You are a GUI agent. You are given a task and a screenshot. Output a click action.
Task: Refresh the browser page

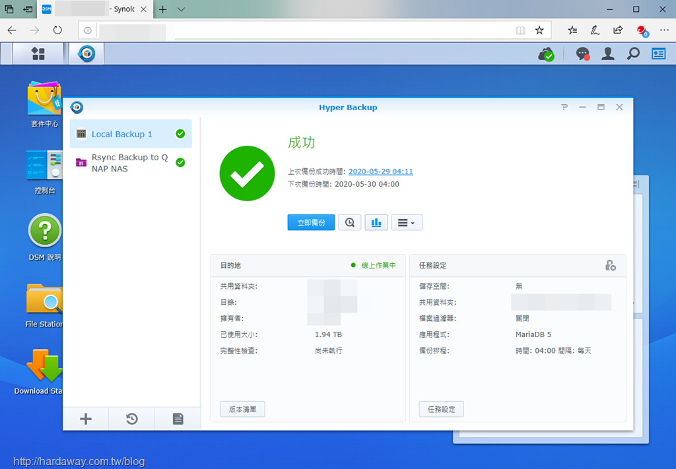(57, 30)
